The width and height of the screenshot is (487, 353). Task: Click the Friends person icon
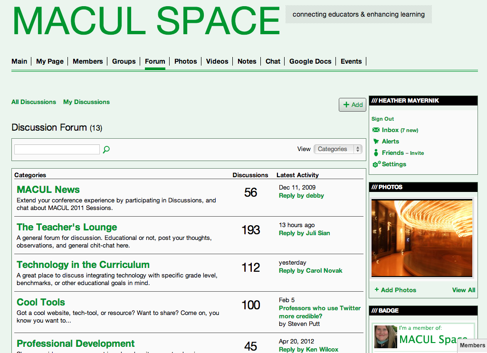[376, 153]
